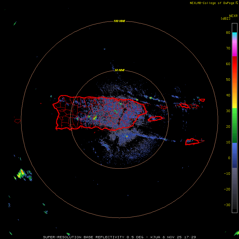Click the -30 value on the dBZ scale
239x239 pixels.
click(227, 205)
